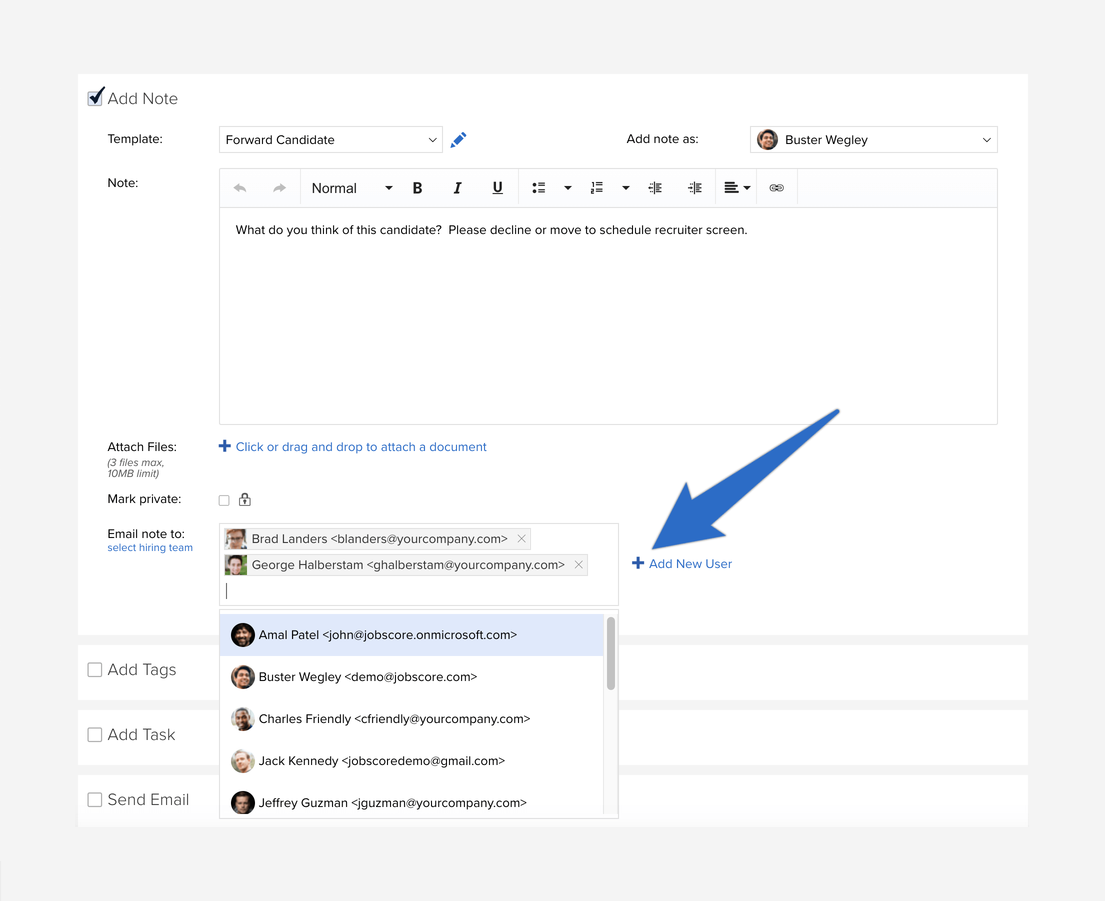Open the text alignment dropdown
1105x901 pixels.
click(737, 188)
